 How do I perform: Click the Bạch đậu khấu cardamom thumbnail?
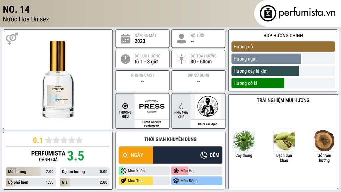284,141
